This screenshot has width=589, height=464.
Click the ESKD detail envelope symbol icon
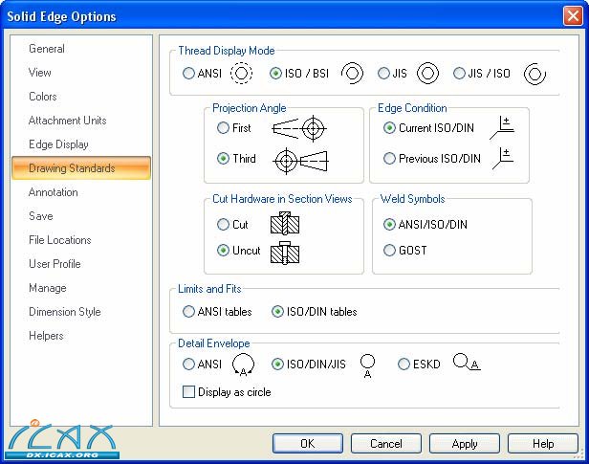[x=466, y=363]
